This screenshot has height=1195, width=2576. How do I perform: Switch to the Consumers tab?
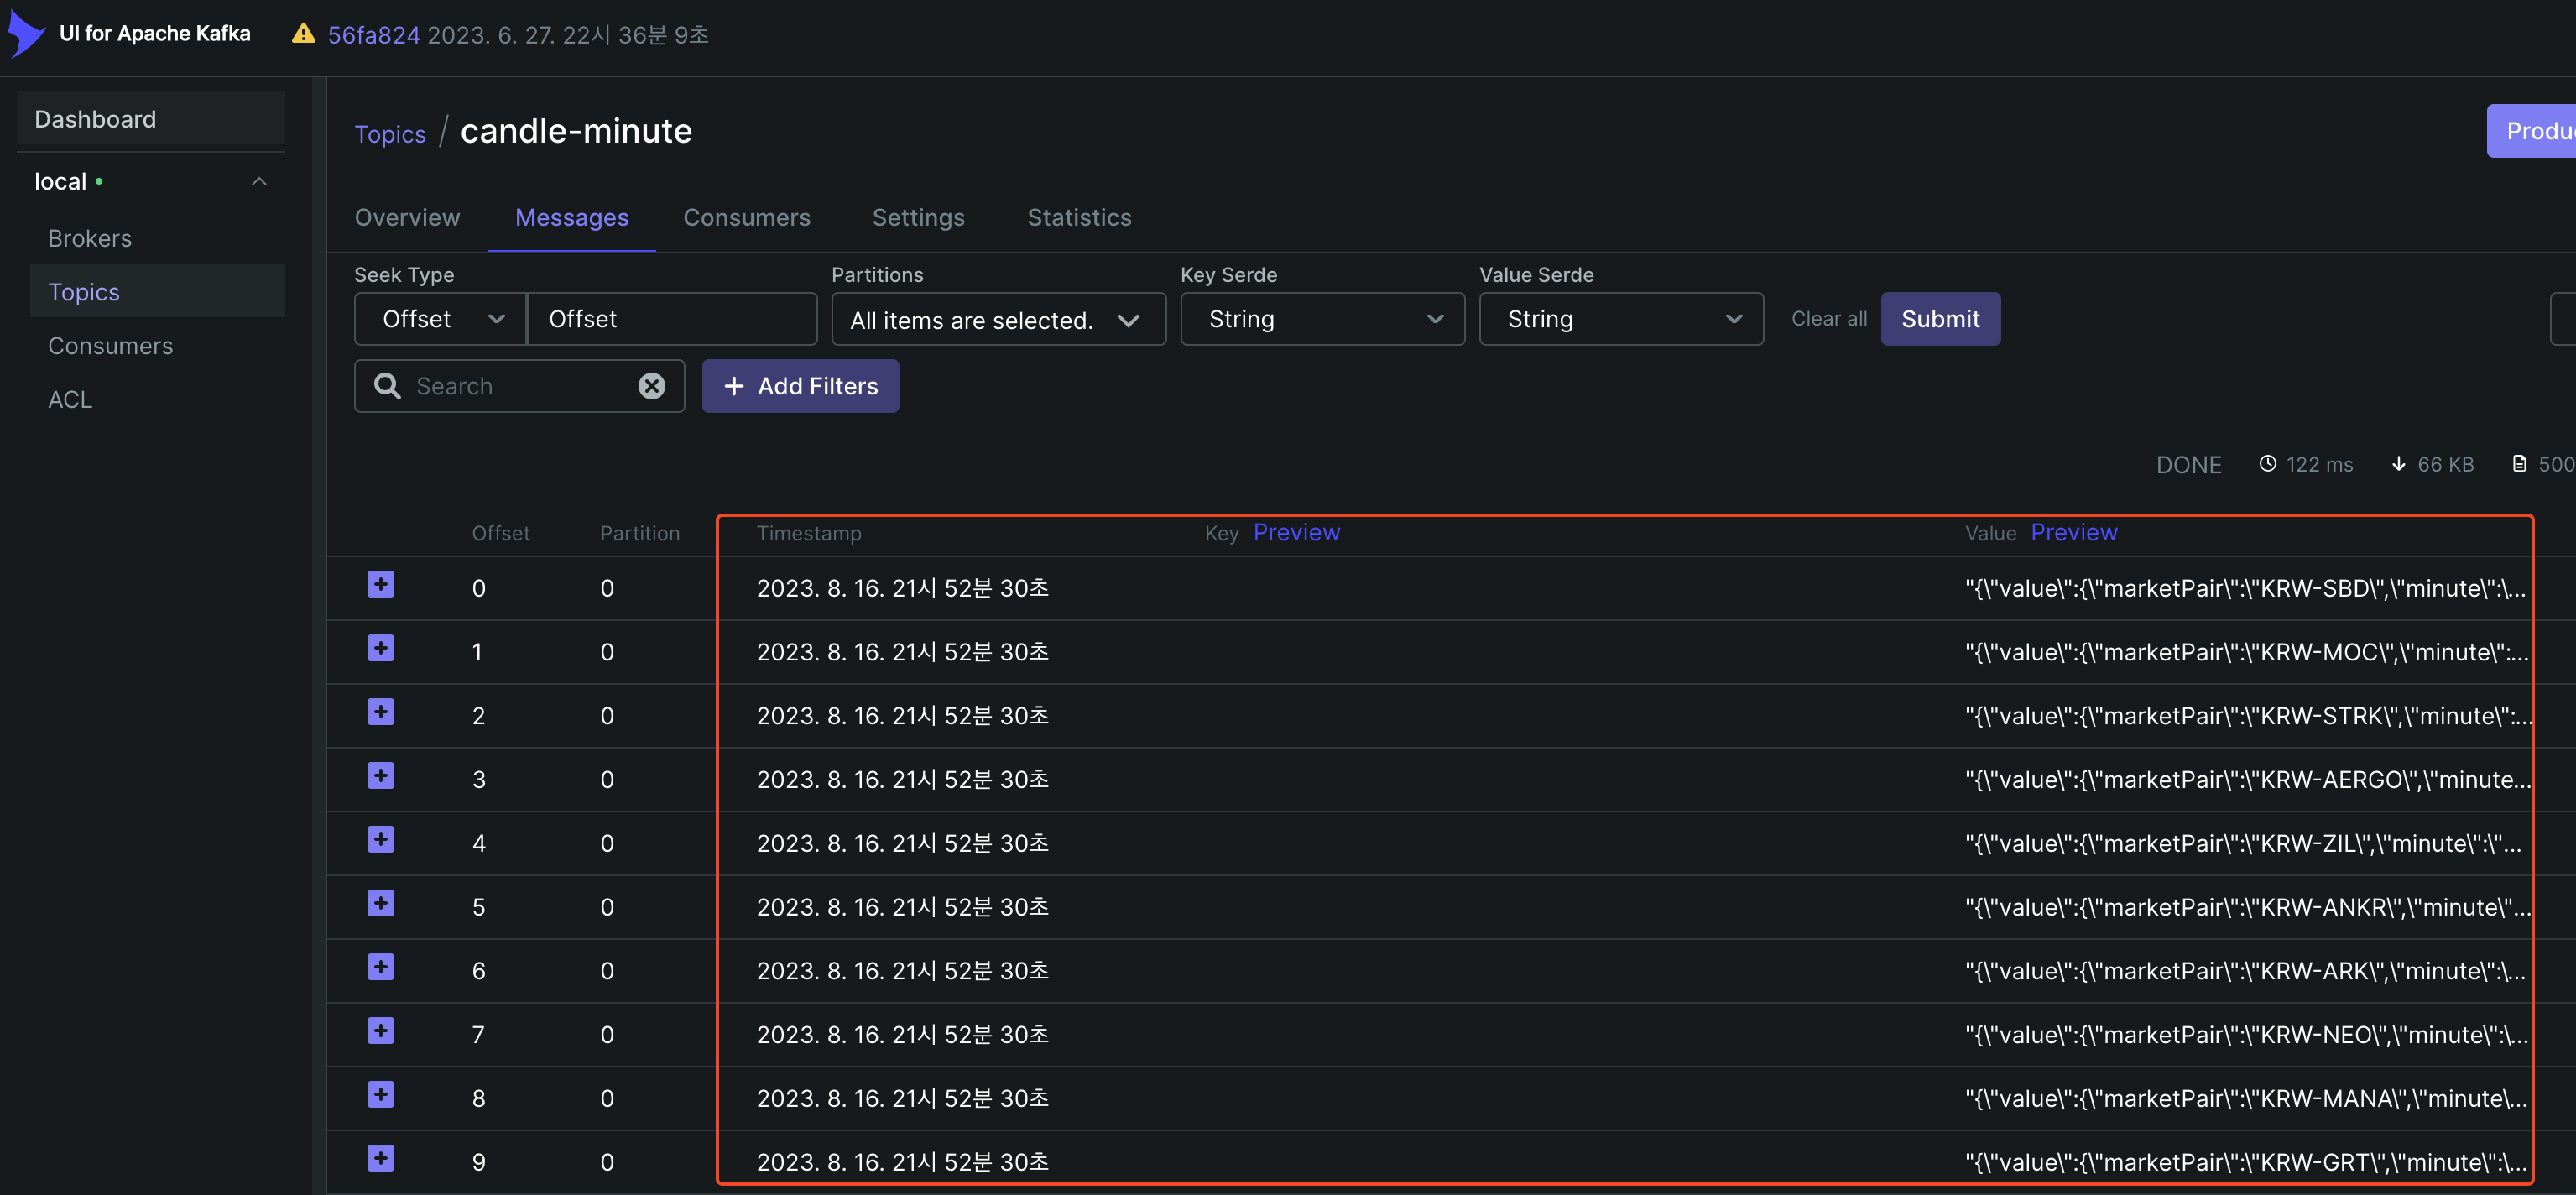pos(746,217)
